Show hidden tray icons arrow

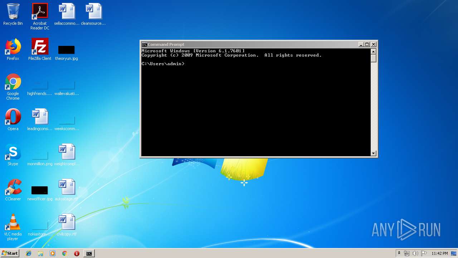[x=399, y=253]
